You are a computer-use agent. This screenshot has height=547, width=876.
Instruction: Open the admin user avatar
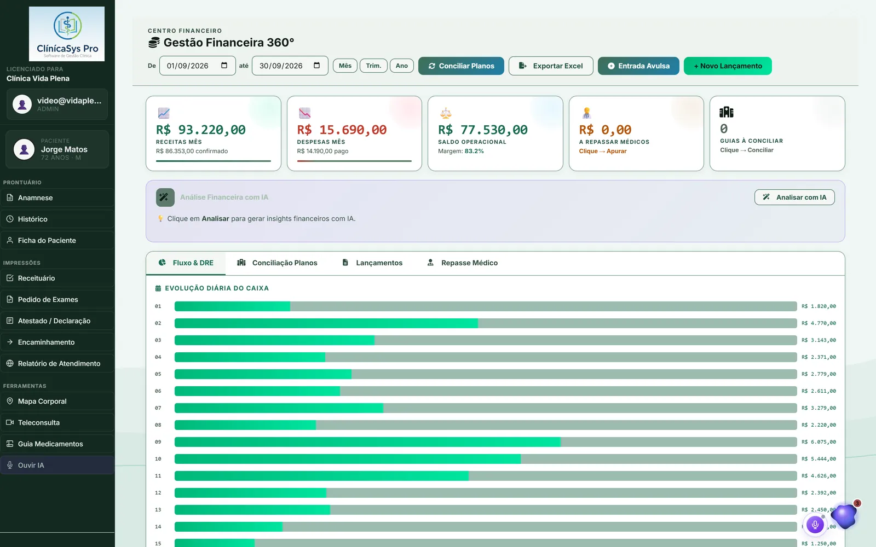tap(22, 104)
